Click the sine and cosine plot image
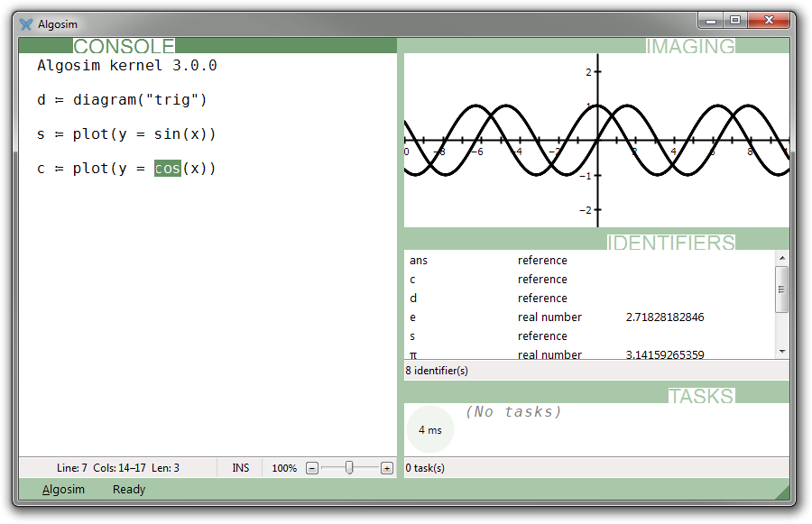 click(595, 140)
